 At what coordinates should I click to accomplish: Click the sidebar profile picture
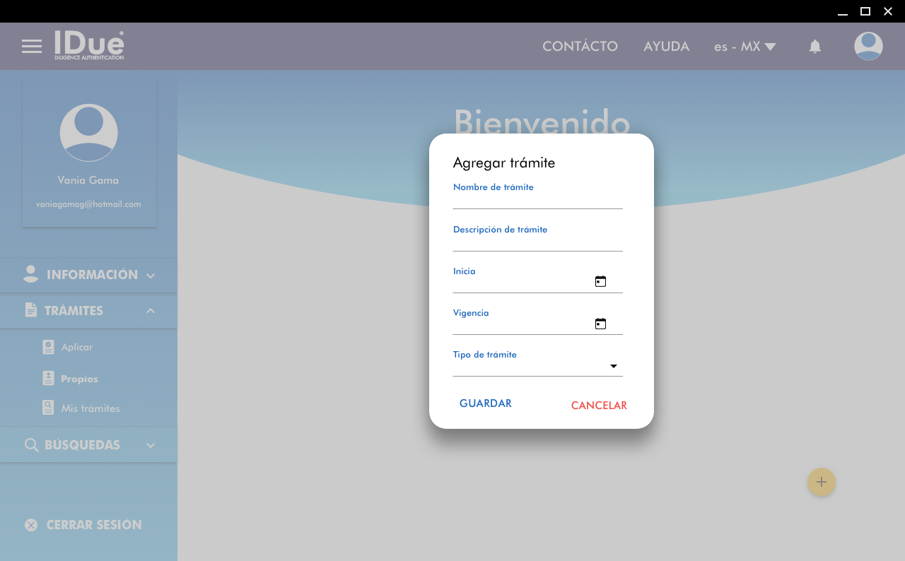[88, 133]
